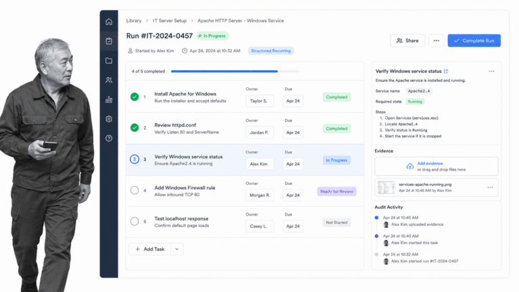The image size is (519, 292).
Task: Click the Apache2.4 service name chip
Action: 419,91
